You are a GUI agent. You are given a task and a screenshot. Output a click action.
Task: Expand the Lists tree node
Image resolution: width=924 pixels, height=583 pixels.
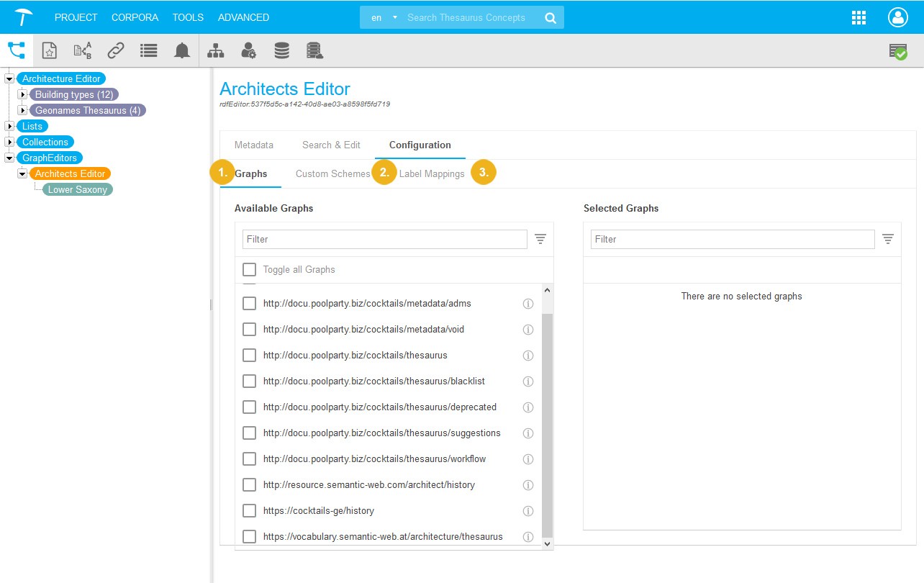click(x=9, y=126)
